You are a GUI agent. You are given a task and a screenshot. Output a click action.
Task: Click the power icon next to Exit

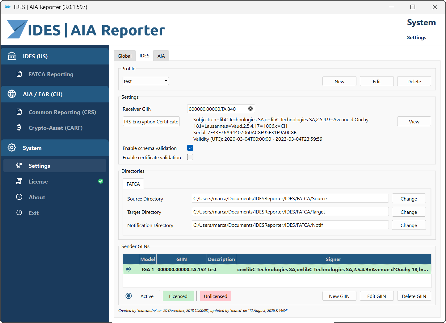click(x=19, y=213)
